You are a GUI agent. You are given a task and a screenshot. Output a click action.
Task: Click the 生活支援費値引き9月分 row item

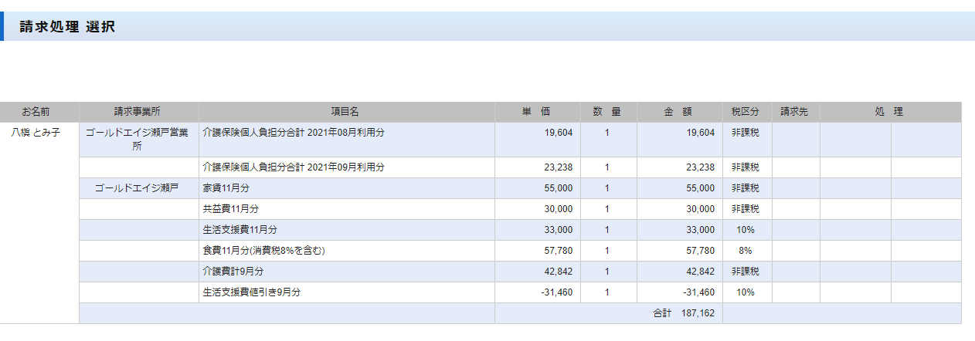251,292
